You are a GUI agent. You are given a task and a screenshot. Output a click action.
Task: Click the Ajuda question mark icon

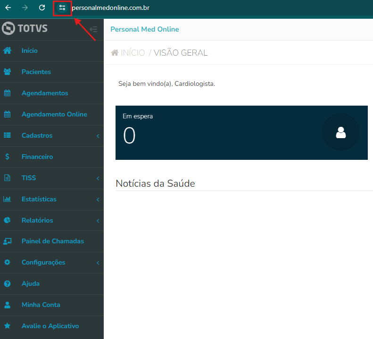[x=7, y=283]
